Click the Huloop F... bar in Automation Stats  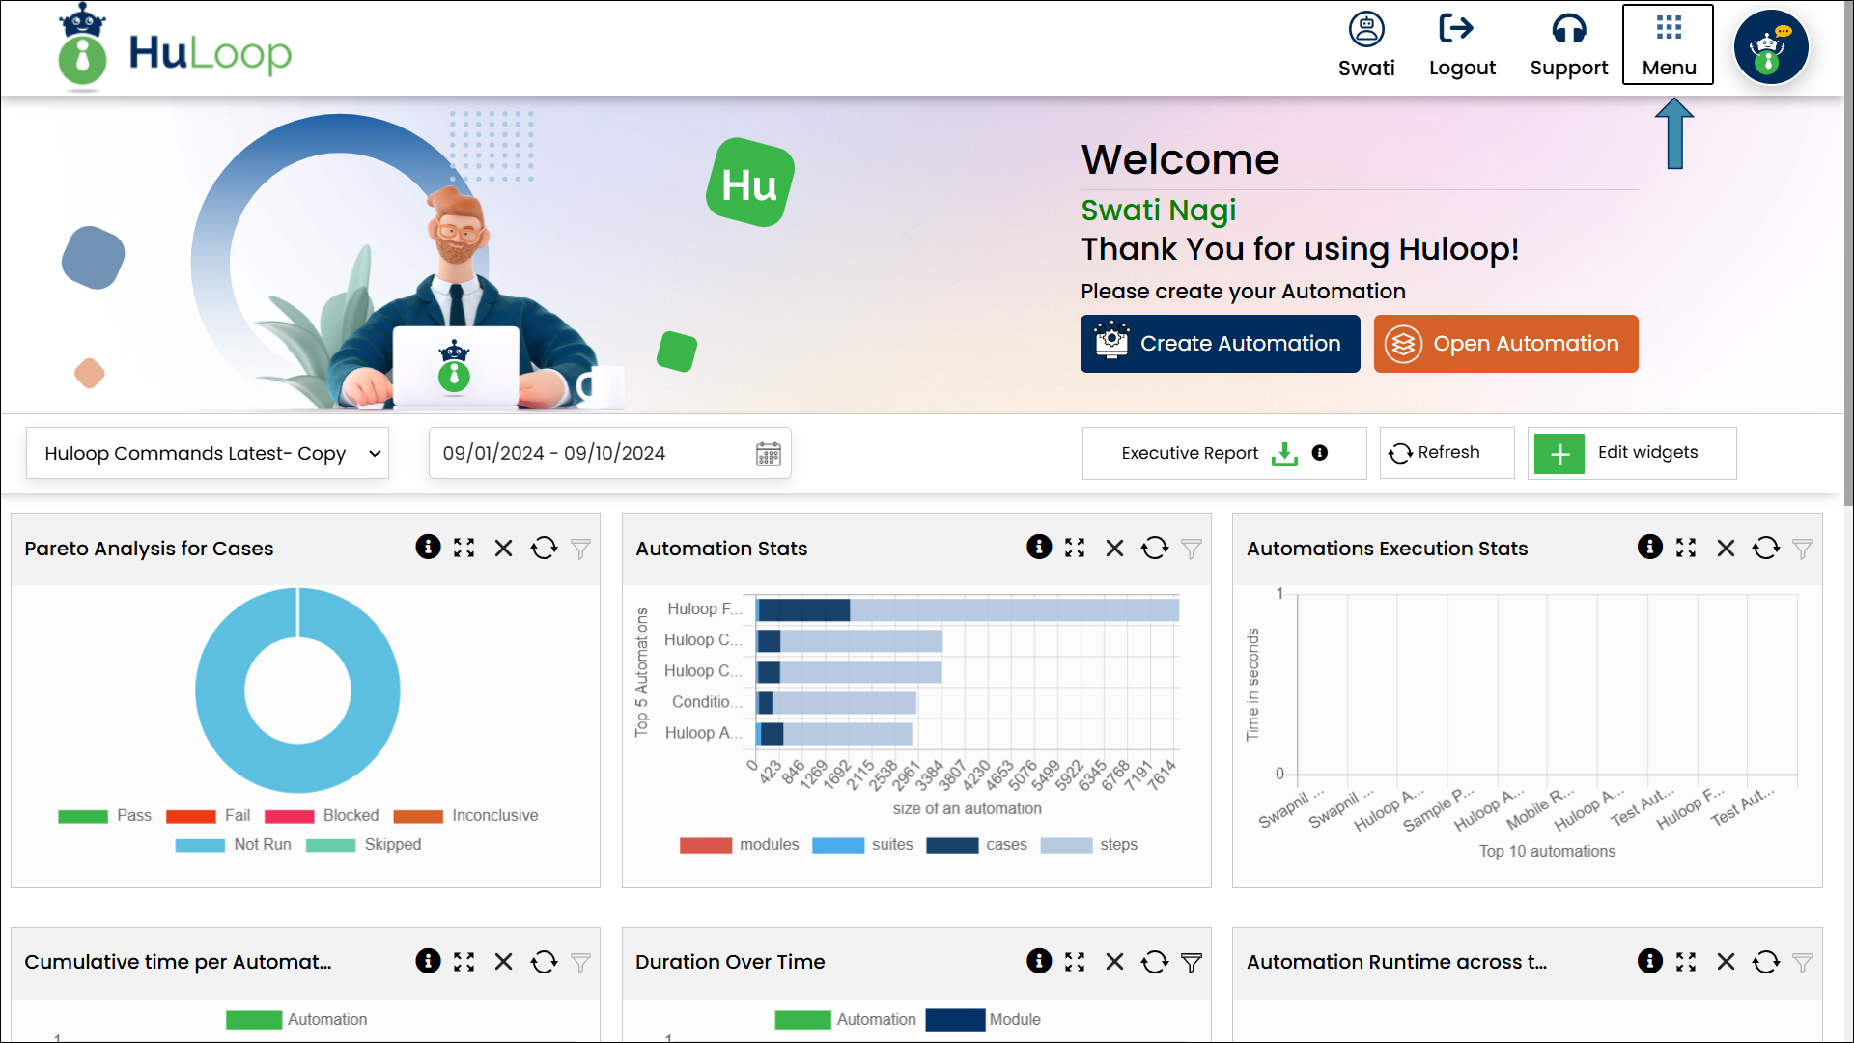tap(968, 609)
